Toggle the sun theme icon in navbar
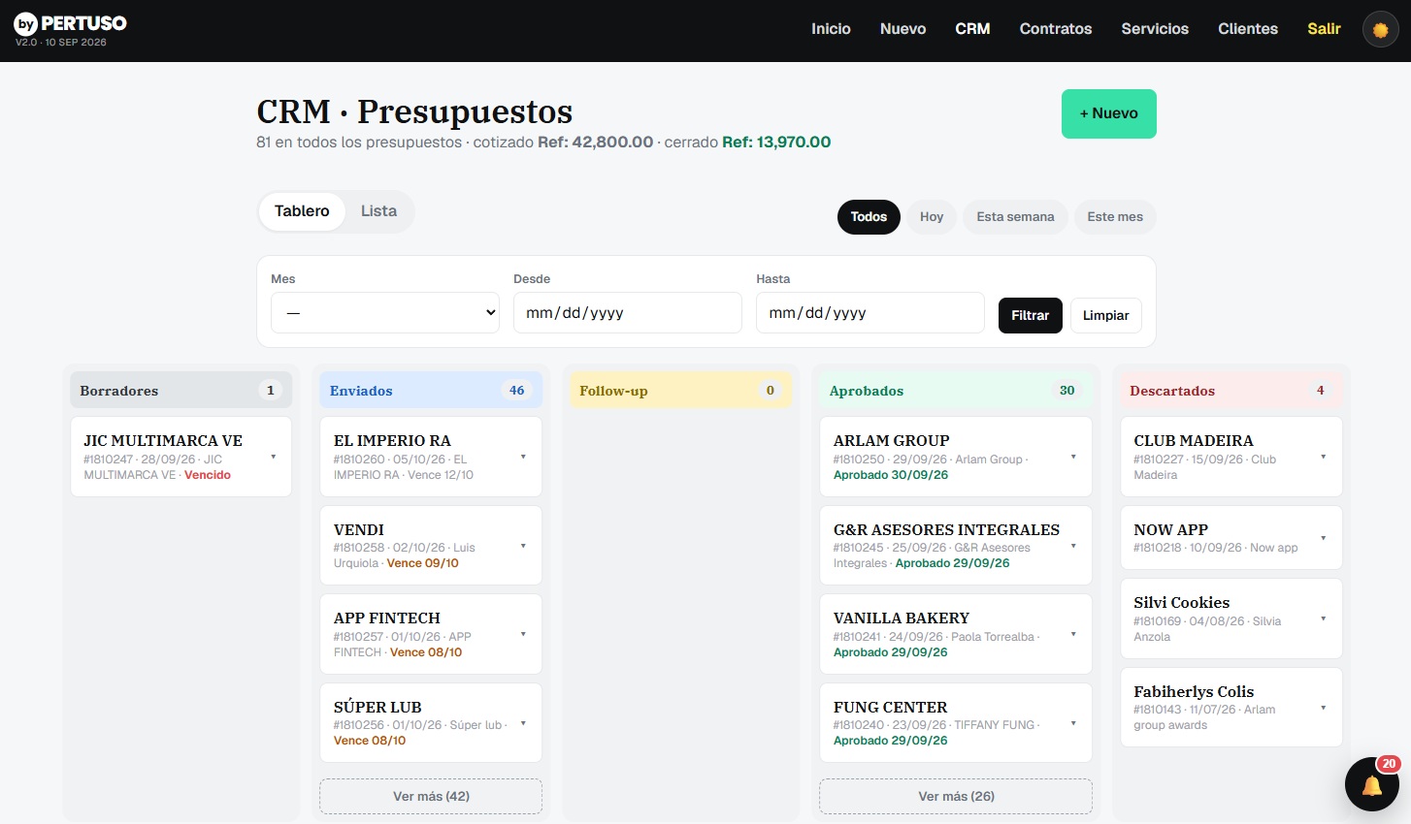This screenshot has height=824, width=1411. [1380, 30]
